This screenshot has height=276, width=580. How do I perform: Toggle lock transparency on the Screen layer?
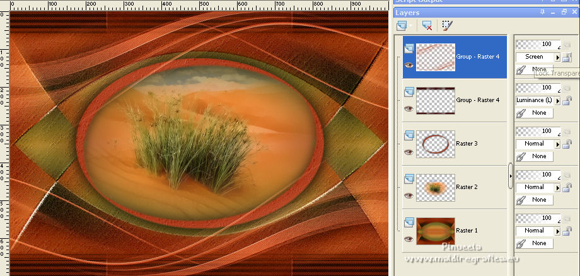pos(567,57)
